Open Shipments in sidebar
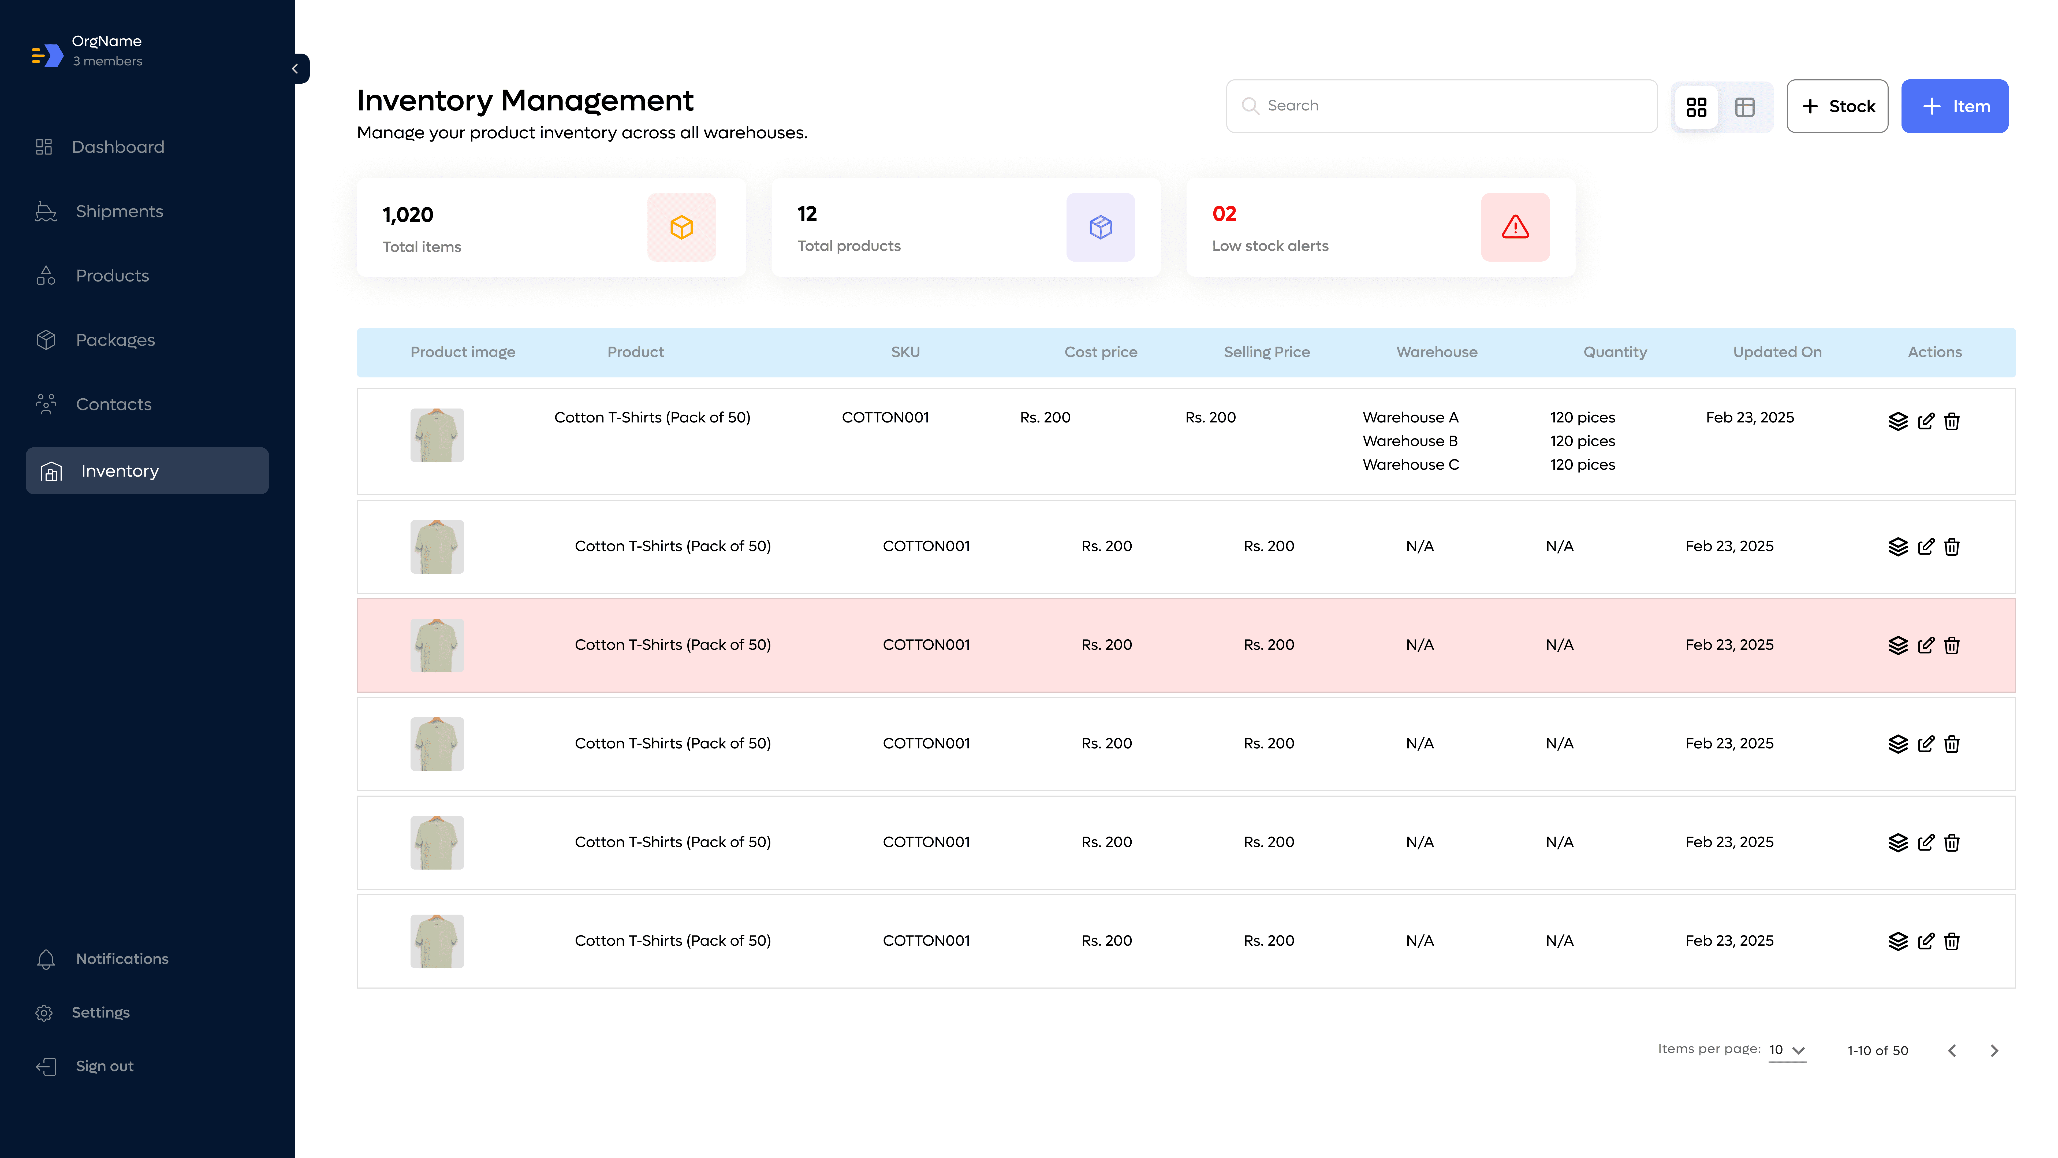Image resolution: width=2058 pixels, height=1158 pixels. click(119, 211)
